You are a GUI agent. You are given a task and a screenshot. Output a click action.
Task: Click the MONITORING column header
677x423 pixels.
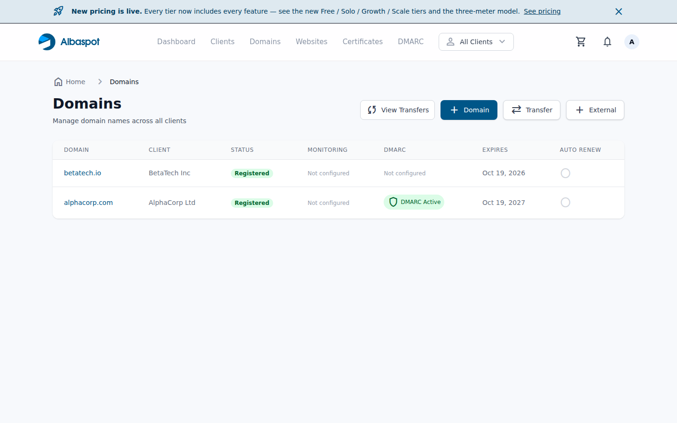tap(327, 150)
